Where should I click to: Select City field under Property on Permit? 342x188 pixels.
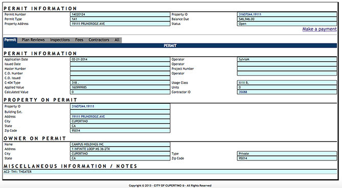point(120,122)
